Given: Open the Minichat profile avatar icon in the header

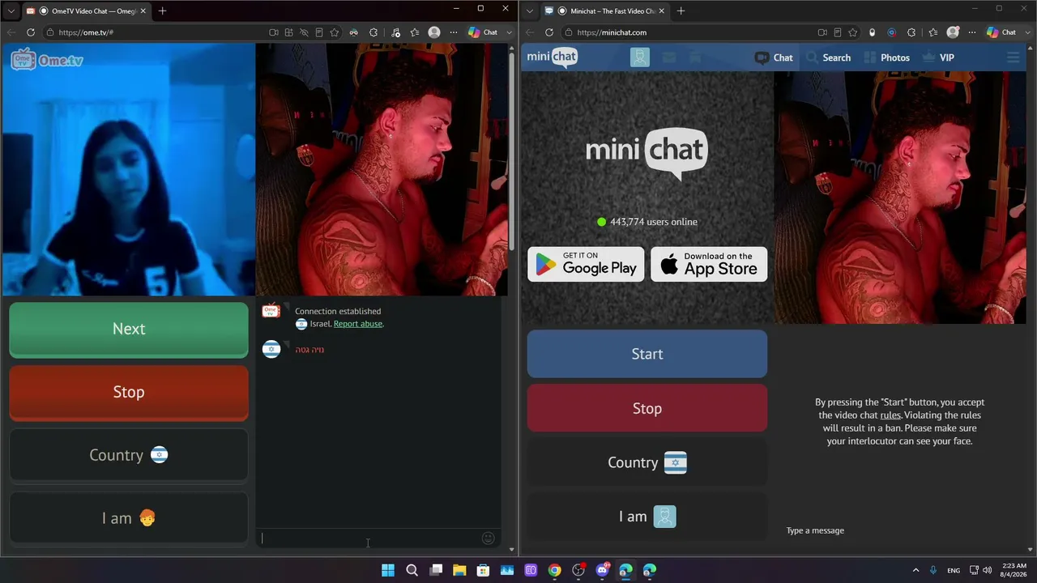Looking at the screenshot, I should click(x=640, y=57).
